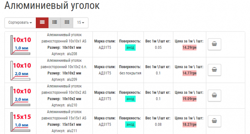The height and width of the screenshot is (134, 250).
Task: Switch to grid tile view
Action: [67, 22]
